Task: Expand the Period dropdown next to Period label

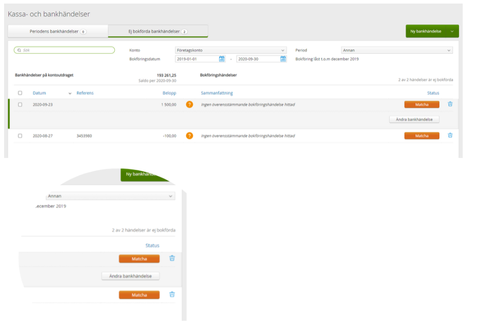Action: tap(397, 50)
